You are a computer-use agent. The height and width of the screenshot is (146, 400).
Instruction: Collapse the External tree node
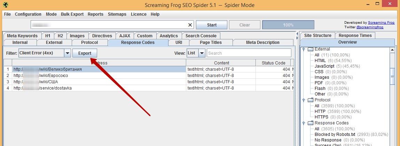coord(304,49)
